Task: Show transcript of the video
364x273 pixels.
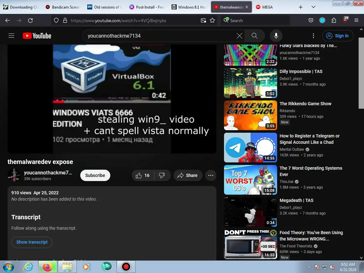Action: click(32, 242)
